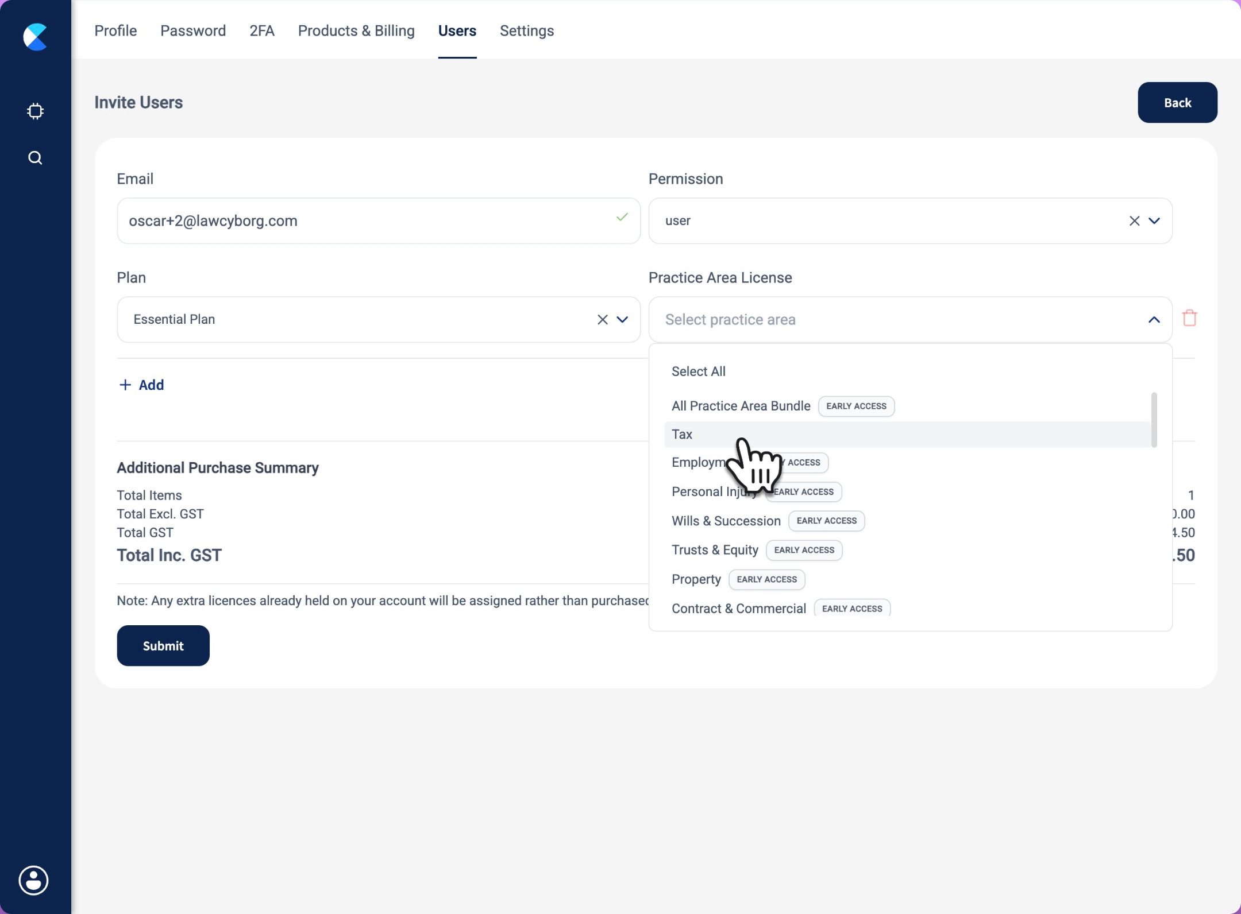Image resolution: width=1241 pixels, height=914 pixels.
Task: Choose Select All practice areas option
Action: 698,371
